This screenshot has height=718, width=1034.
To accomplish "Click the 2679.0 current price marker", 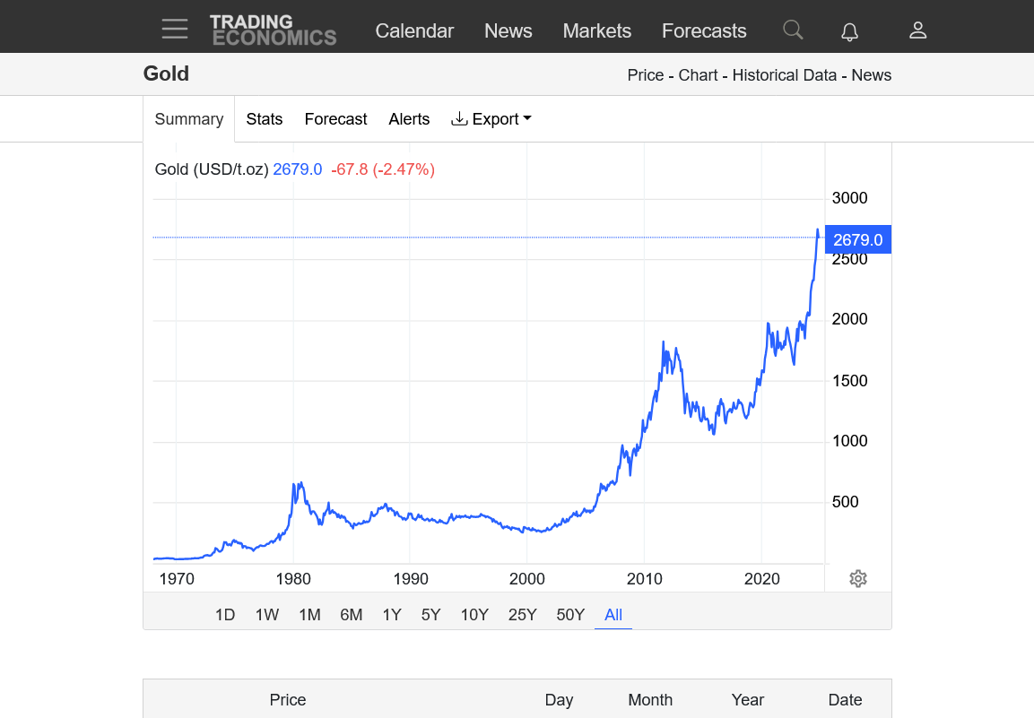I will 857,239.
